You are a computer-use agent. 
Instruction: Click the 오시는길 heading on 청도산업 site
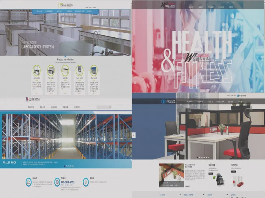coord(234,165)
